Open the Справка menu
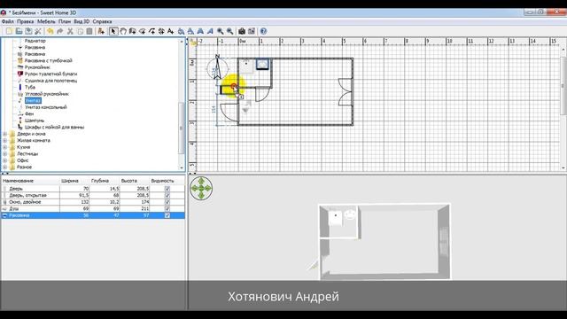 tap(102, 21)
